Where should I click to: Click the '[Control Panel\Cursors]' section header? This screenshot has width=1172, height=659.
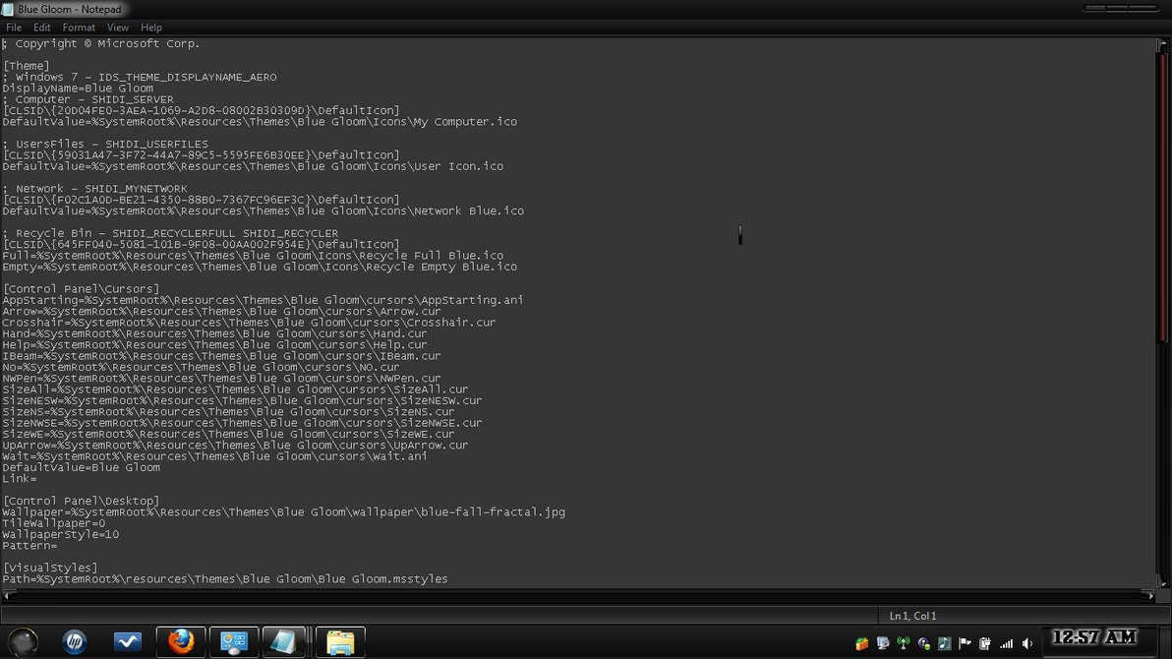[81, 289]
